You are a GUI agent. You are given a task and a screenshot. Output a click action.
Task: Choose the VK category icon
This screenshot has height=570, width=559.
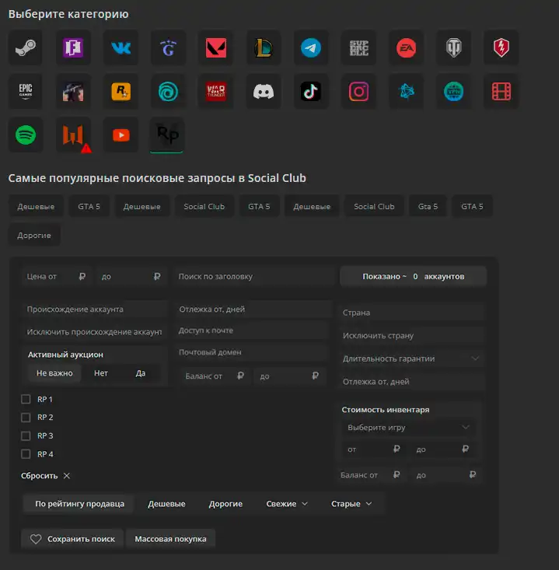(x=121, y=47)
